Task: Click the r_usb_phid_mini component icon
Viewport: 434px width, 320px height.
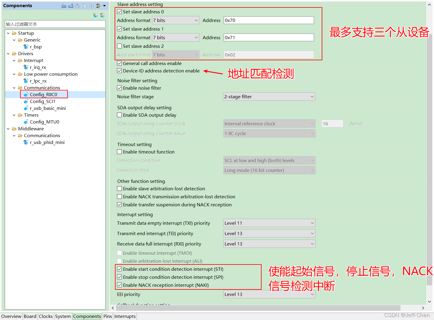Action: coord(26,142)
